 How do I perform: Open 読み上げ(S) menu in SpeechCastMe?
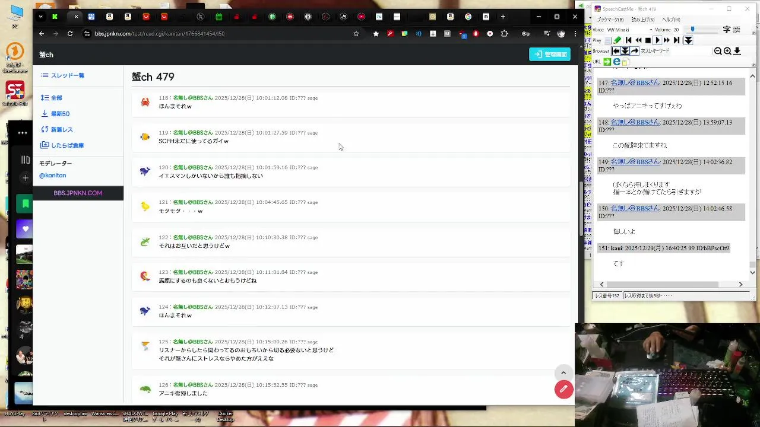(642, 20)
